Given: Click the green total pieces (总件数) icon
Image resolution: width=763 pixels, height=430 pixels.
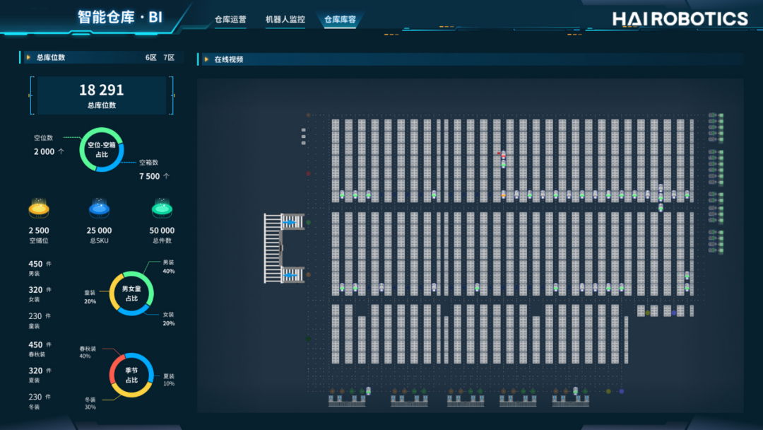Looking at the screenshot, I should [162, 209].
